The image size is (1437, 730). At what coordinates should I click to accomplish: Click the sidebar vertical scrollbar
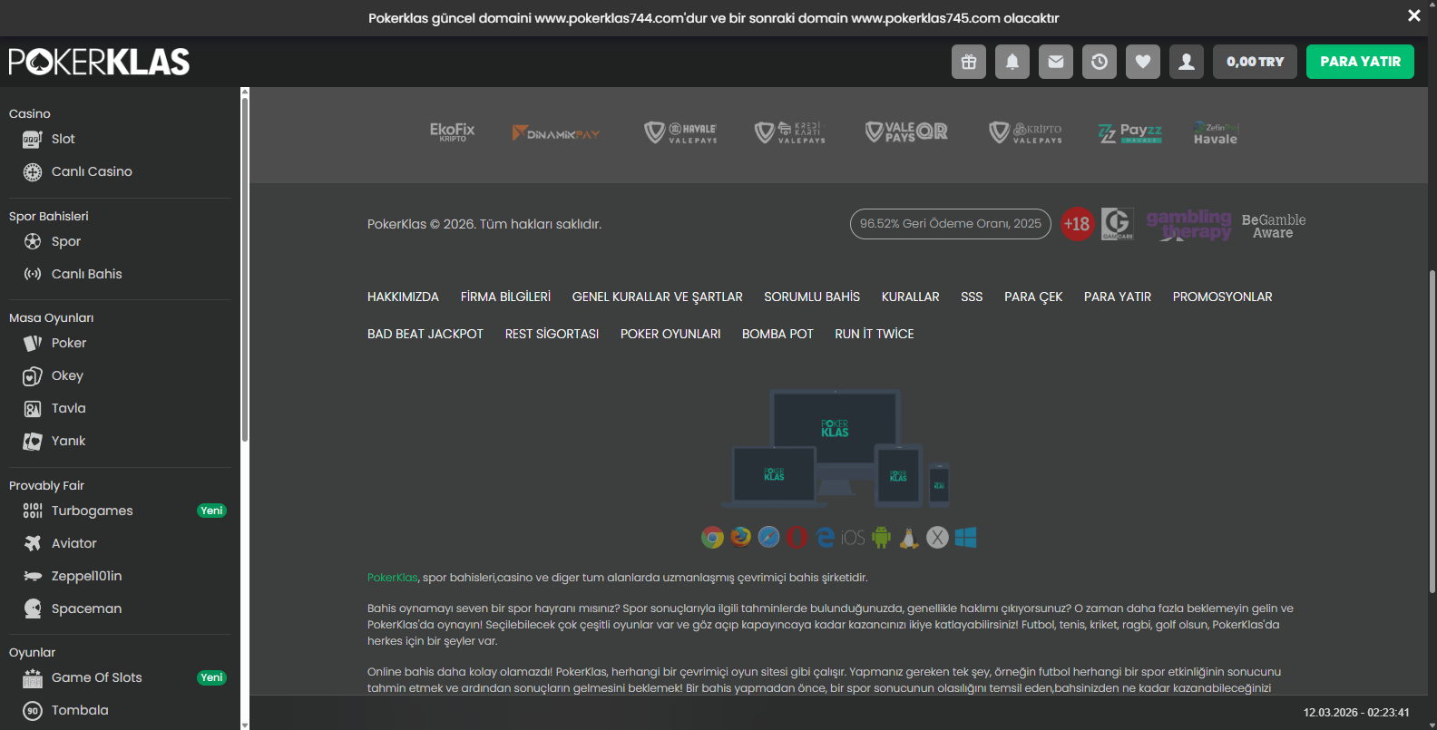click(244, 272)
